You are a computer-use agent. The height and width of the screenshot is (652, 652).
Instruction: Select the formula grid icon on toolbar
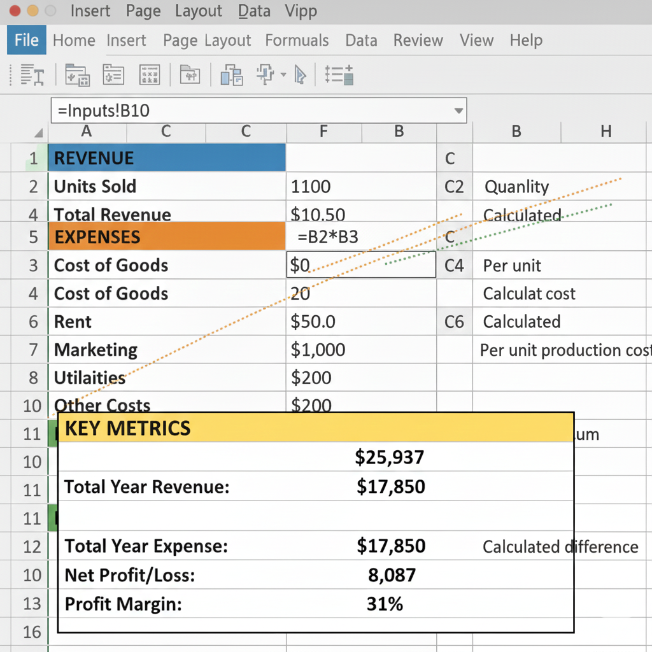pyautogui.click(x=150, y=74)
